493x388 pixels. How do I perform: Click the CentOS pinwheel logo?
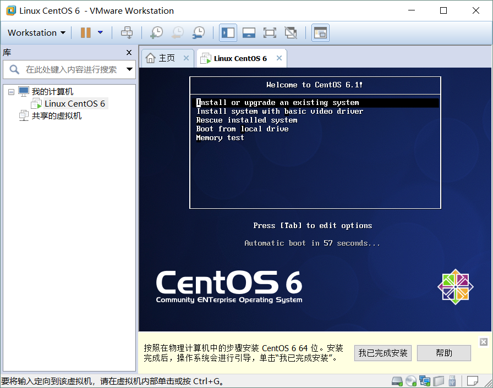click(x=455, y=287)
